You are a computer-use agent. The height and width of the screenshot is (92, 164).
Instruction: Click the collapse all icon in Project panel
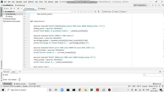(x=14, y=8)
